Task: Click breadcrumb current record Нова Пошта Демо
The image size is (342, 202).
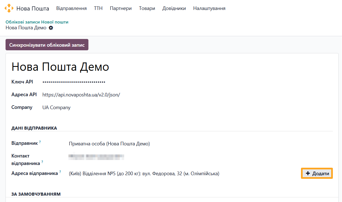Action: coord(26,28)
